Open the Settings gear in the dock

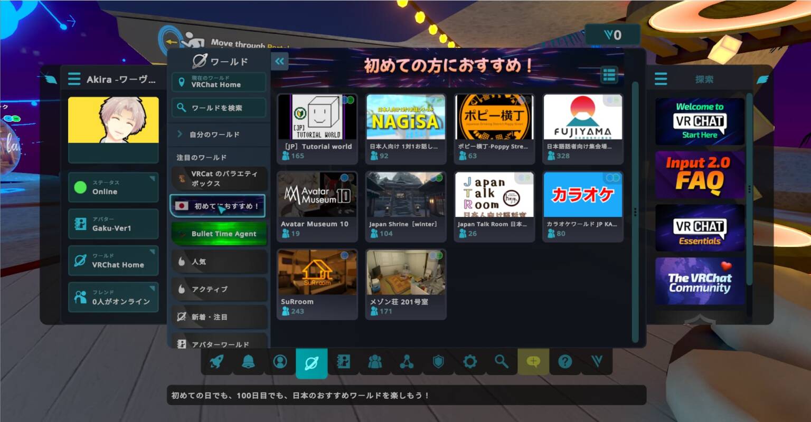pos(470,362)
